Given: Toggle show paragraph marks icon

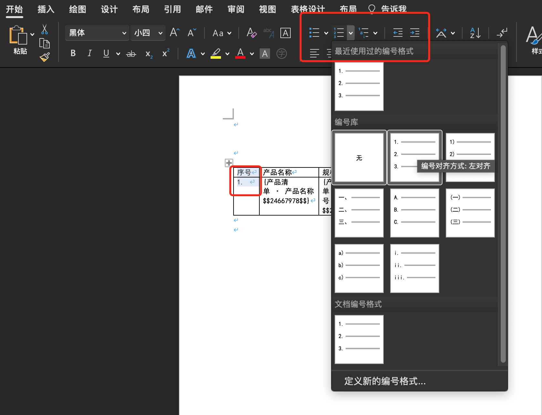Looking at the screenshot, I should tap(502, 33).
